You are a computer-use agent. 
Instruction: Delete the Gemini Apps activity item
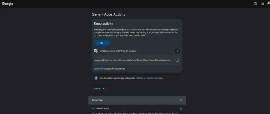(181, 109)
